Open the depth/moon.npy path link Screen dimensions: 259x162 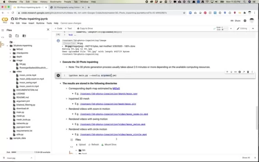[x=109, y=94]
